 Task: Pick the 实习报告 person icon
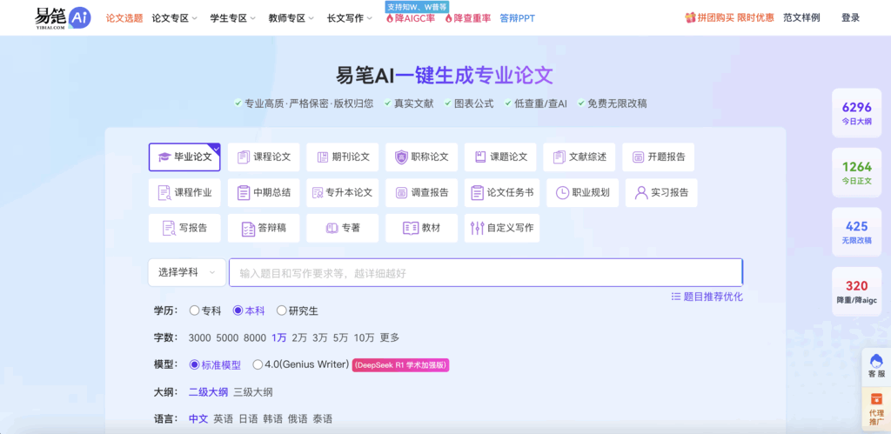point(641,193)
